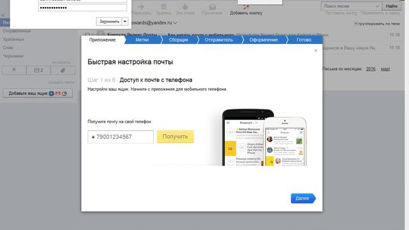Click the phones app preview image
The height and width of the screenshot is (230, 409).
[x=264, y=137]
